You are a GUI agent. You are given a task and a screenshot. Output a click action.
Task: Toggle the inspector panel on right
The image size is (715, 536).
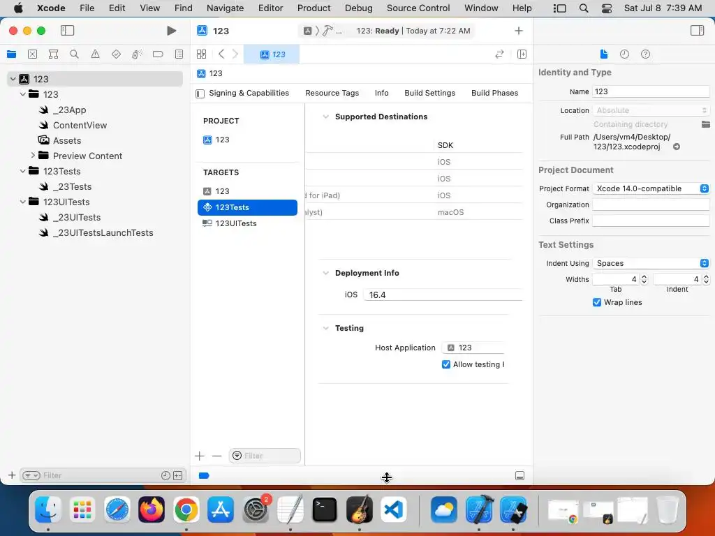(697, 31)
